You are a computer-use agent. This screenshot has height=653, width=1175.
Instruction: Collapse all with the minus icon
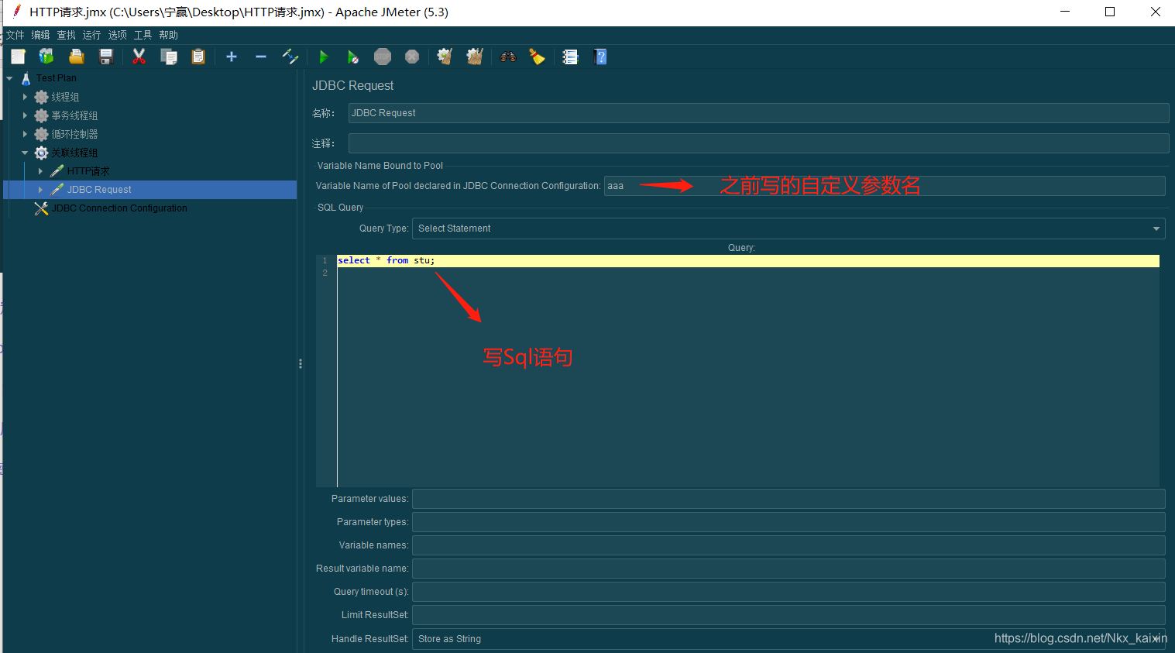coord(260,57)
